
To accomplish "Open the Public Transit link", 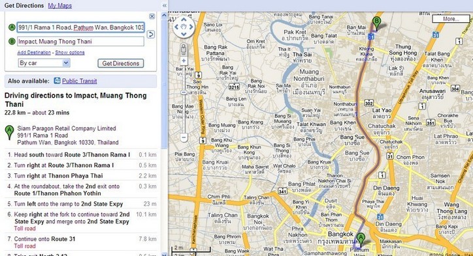I will [x=79, y=81].
